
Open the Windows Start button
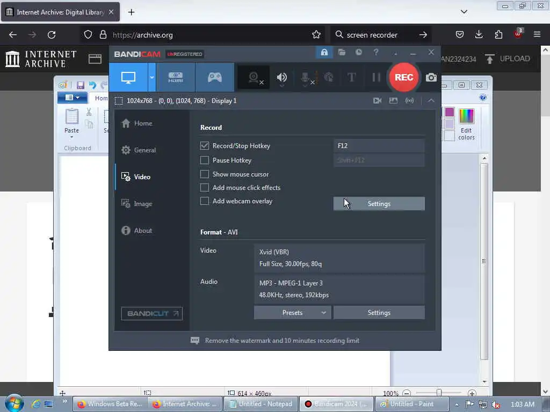click(x=14, y=403)
